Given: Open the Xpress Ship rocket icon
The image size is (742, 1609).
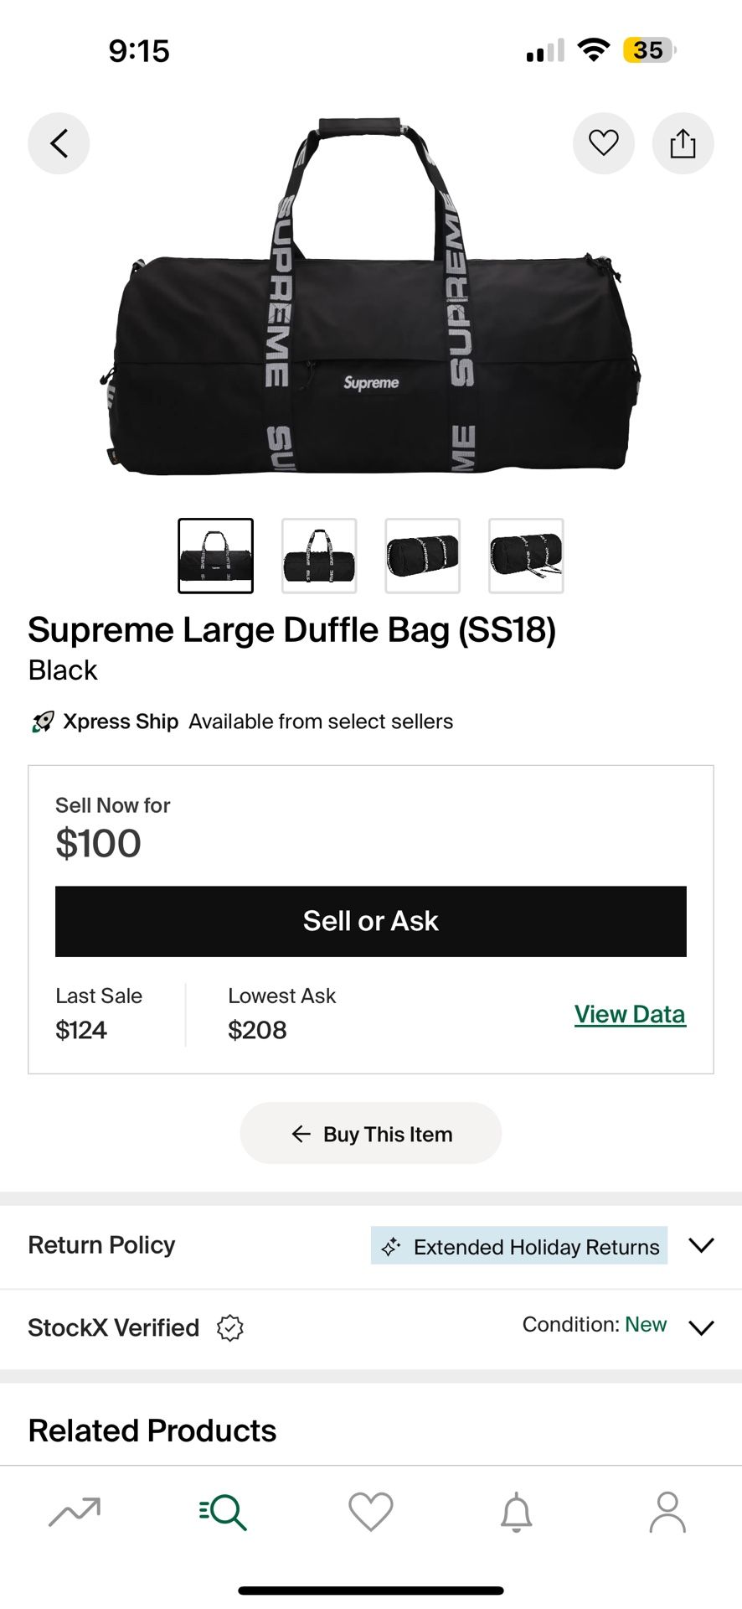Looking at the screenshot, I should point(43,722).
